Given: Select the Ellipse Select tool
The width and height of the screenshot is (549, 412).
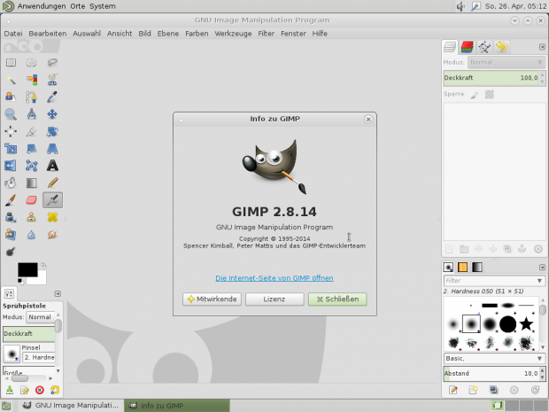Looking at the screenshot, I should 32,63.
